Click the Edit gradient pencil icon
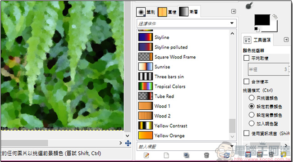 pos(146,155)
